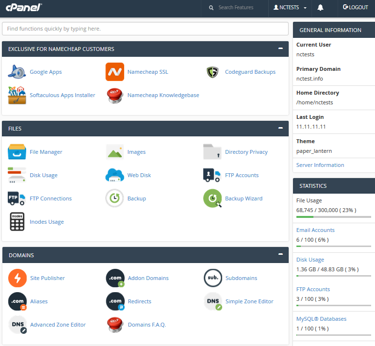Open the Web Disk cloud icon

pyautogui.click(x=115, y=175)
